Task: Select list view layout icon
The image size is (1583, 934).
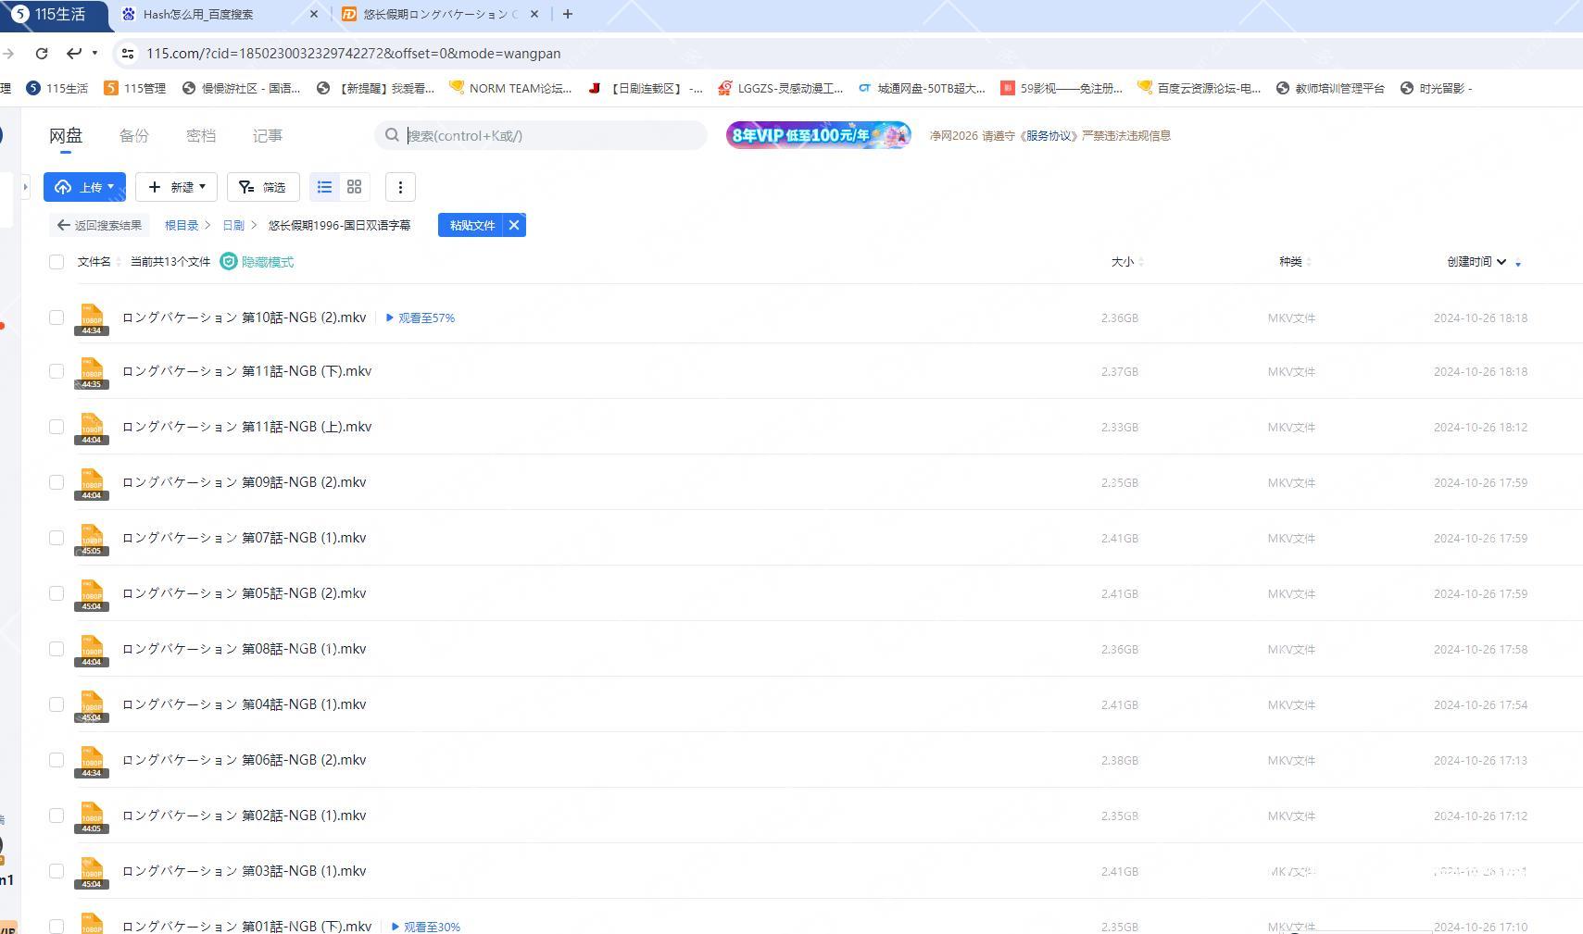Action: point(324,187)
